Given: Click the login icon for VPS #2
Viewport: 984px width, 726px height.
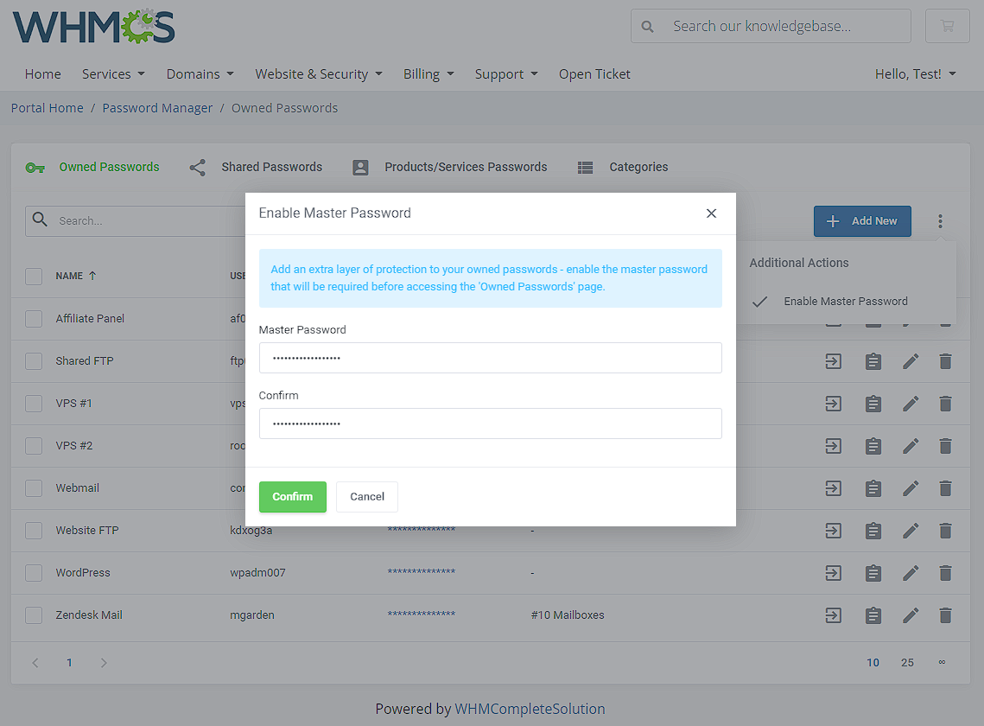Looking at the screenshot, I should click(834, 446).
